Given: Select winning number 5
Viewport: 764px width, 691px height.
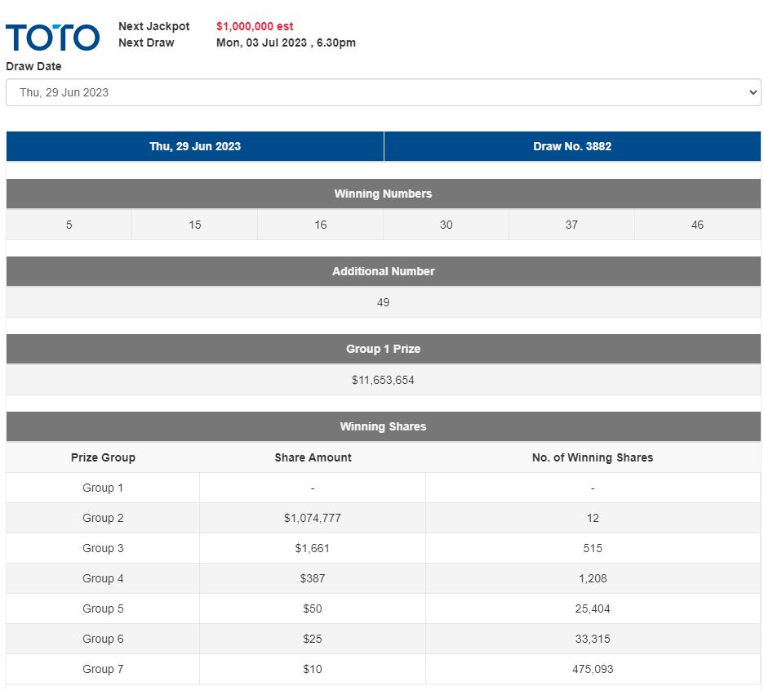Looking at the screenshot, I should tap(69, 225).
